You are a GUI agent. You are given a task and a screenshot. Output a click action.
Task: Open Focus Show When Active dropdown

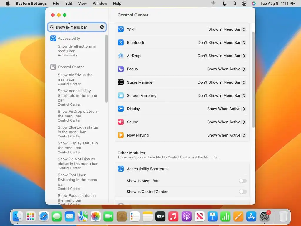point(226,69)
